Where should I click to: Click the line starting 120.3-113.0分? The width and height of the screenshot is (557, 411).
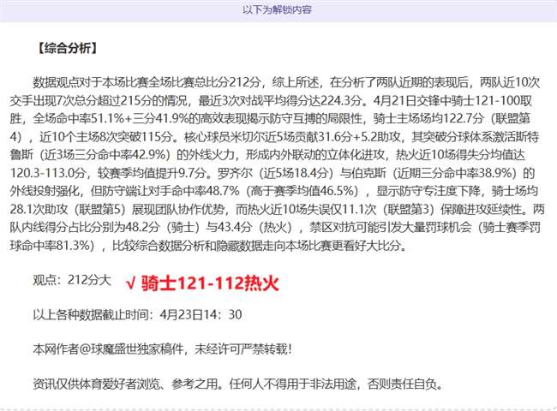pyautogui.click(x=273, y=173)
